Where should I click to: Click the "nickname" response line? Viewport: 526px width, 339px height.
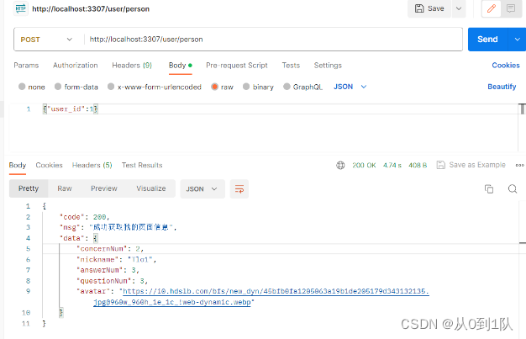pyautogui.click(x=117, y=260)
